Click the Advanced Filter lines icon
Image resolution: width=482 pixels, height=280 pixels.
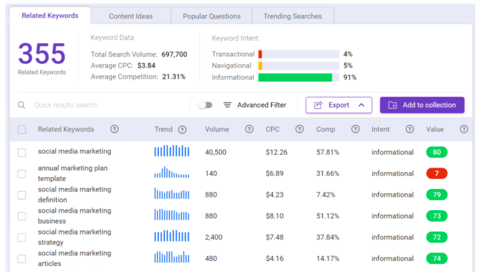pyautogui.click(x=227, y=105)
